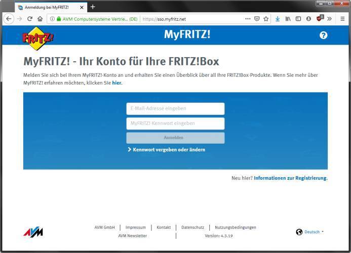This screenshot has width=351, height=253.
Task: Show site information via the info icon
Action: pyautogui.click(x=52, y=19)
